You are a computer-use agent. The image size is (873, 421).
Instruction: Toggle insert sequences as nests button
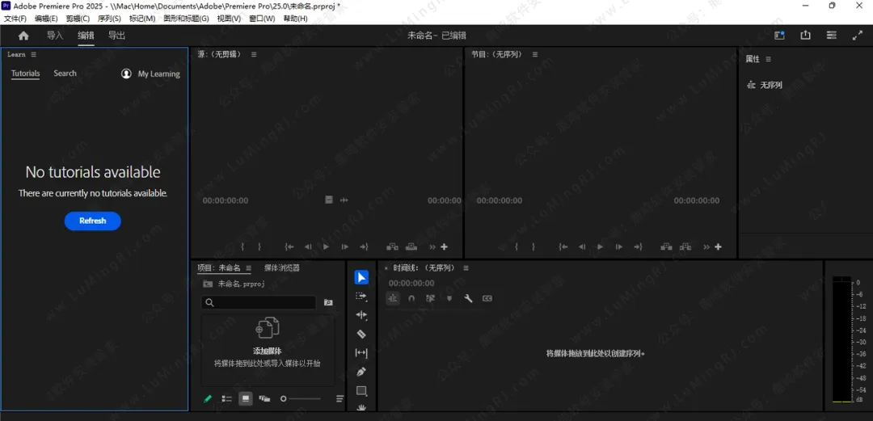point(393,298)
